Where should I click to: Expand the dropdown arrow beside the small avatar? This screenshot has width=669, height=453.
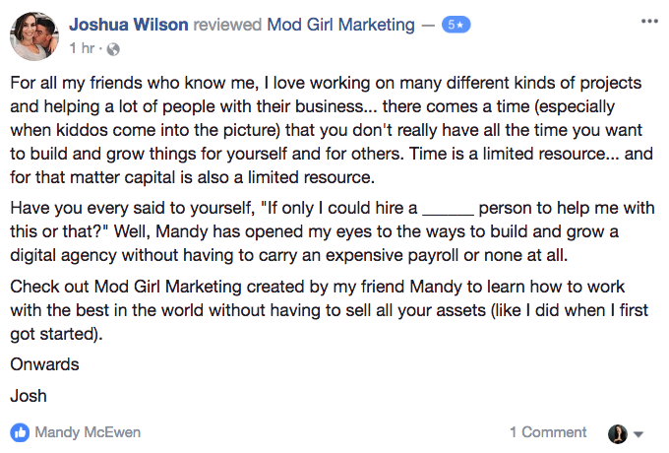(639, 434)
